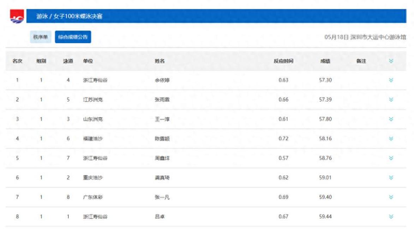
Task: Expand details for 张雨霏 row
Action: click(x=391, y=100)
